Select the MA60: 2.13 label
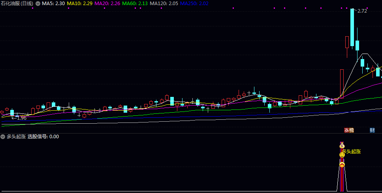Viewport: 382px width, 193px height. [135, 4]
